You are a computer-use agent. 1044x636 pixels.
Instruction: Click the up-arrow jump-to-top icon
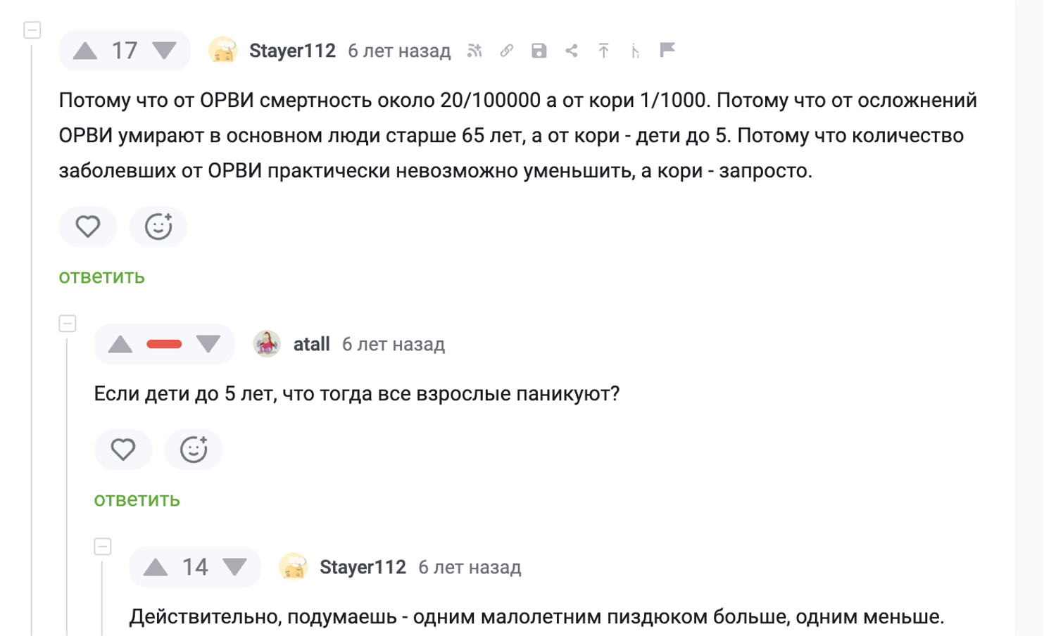coord(603,51)
